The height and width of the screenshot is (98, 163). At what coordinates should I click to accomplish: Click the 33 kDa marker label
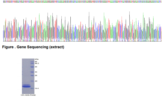coord(36,72)
